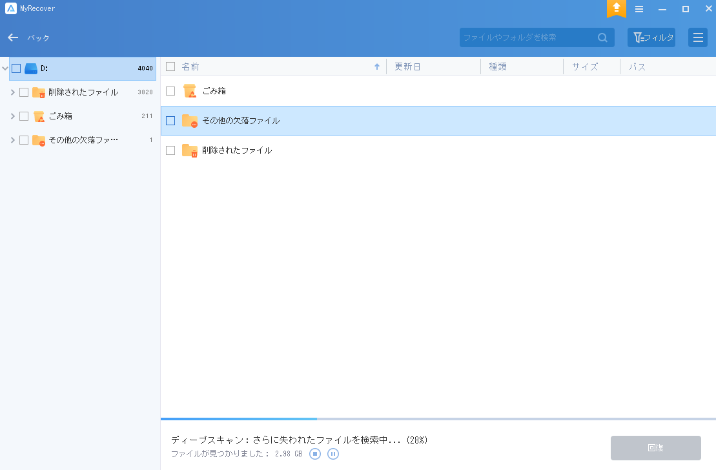
Task: Click the name column sort arrow
Action: pos(377,66)
